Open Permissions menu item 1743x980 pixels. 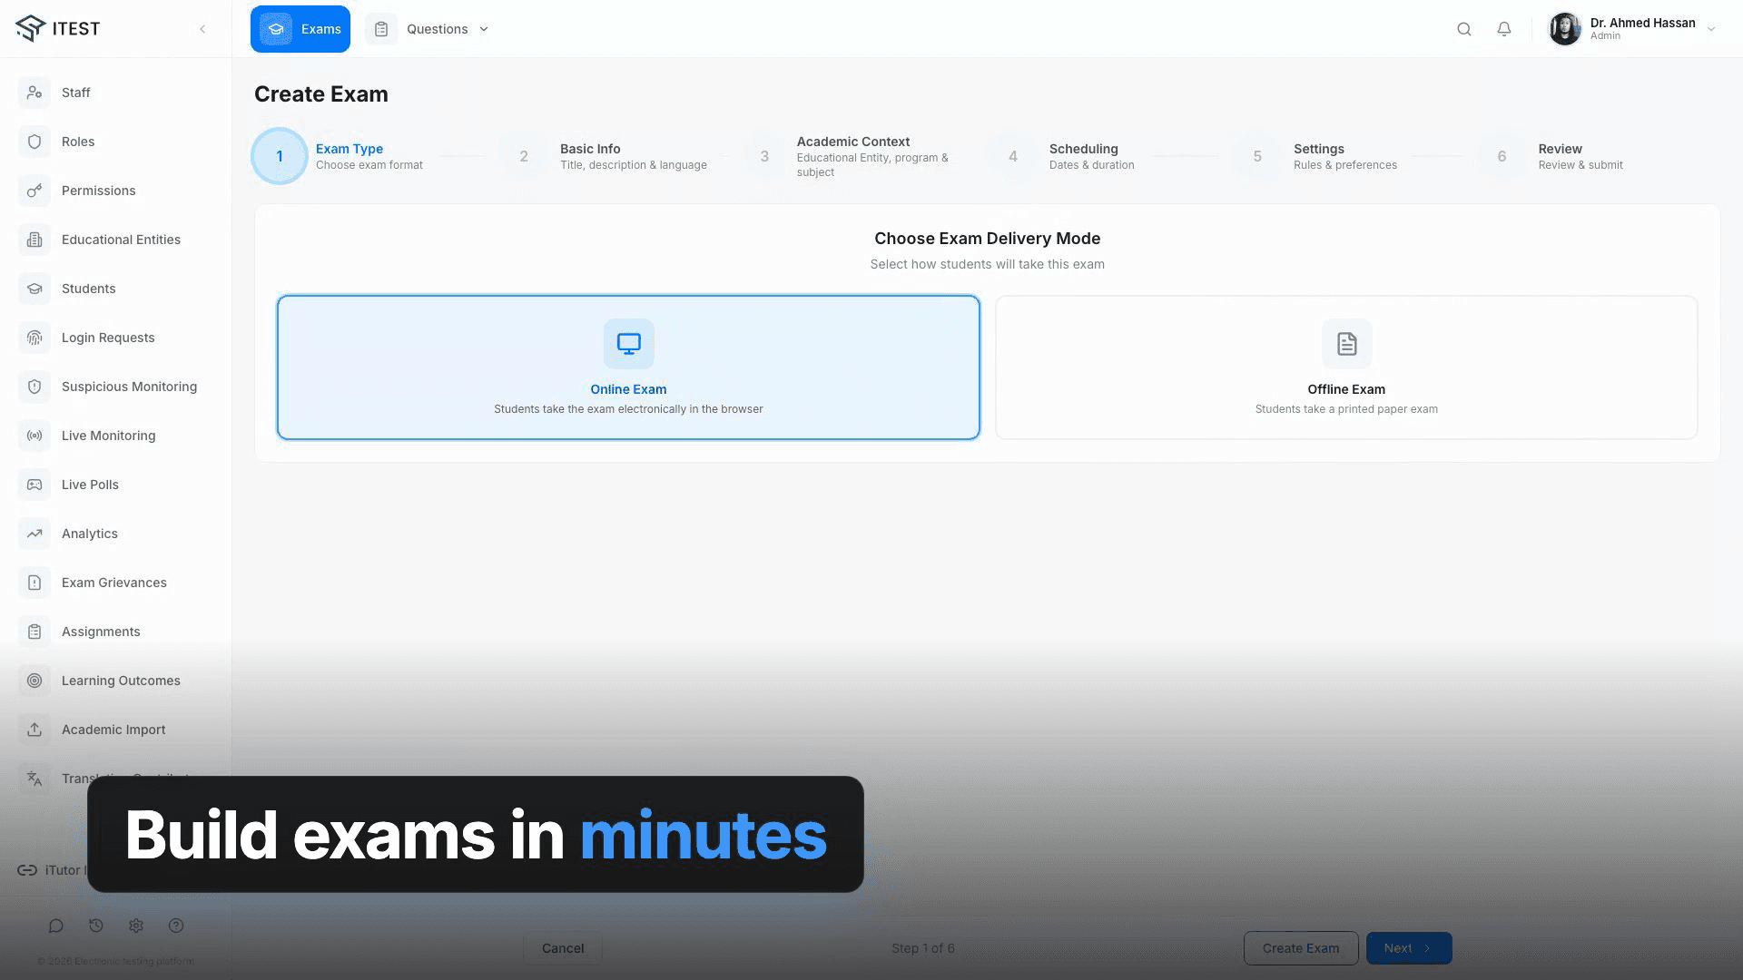[x=116, y=191]
